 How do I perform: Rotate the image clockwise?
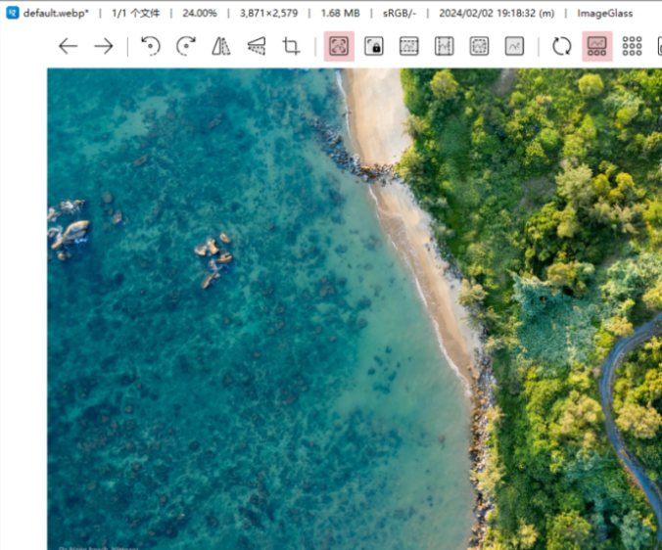[186, 46]
